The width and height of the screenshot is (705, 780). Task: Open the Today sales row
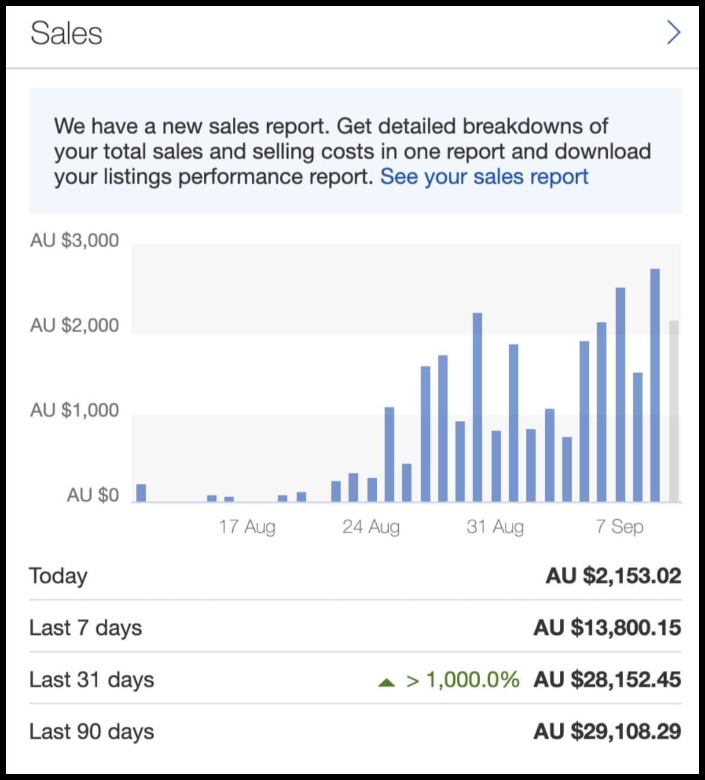coord(355,576)
